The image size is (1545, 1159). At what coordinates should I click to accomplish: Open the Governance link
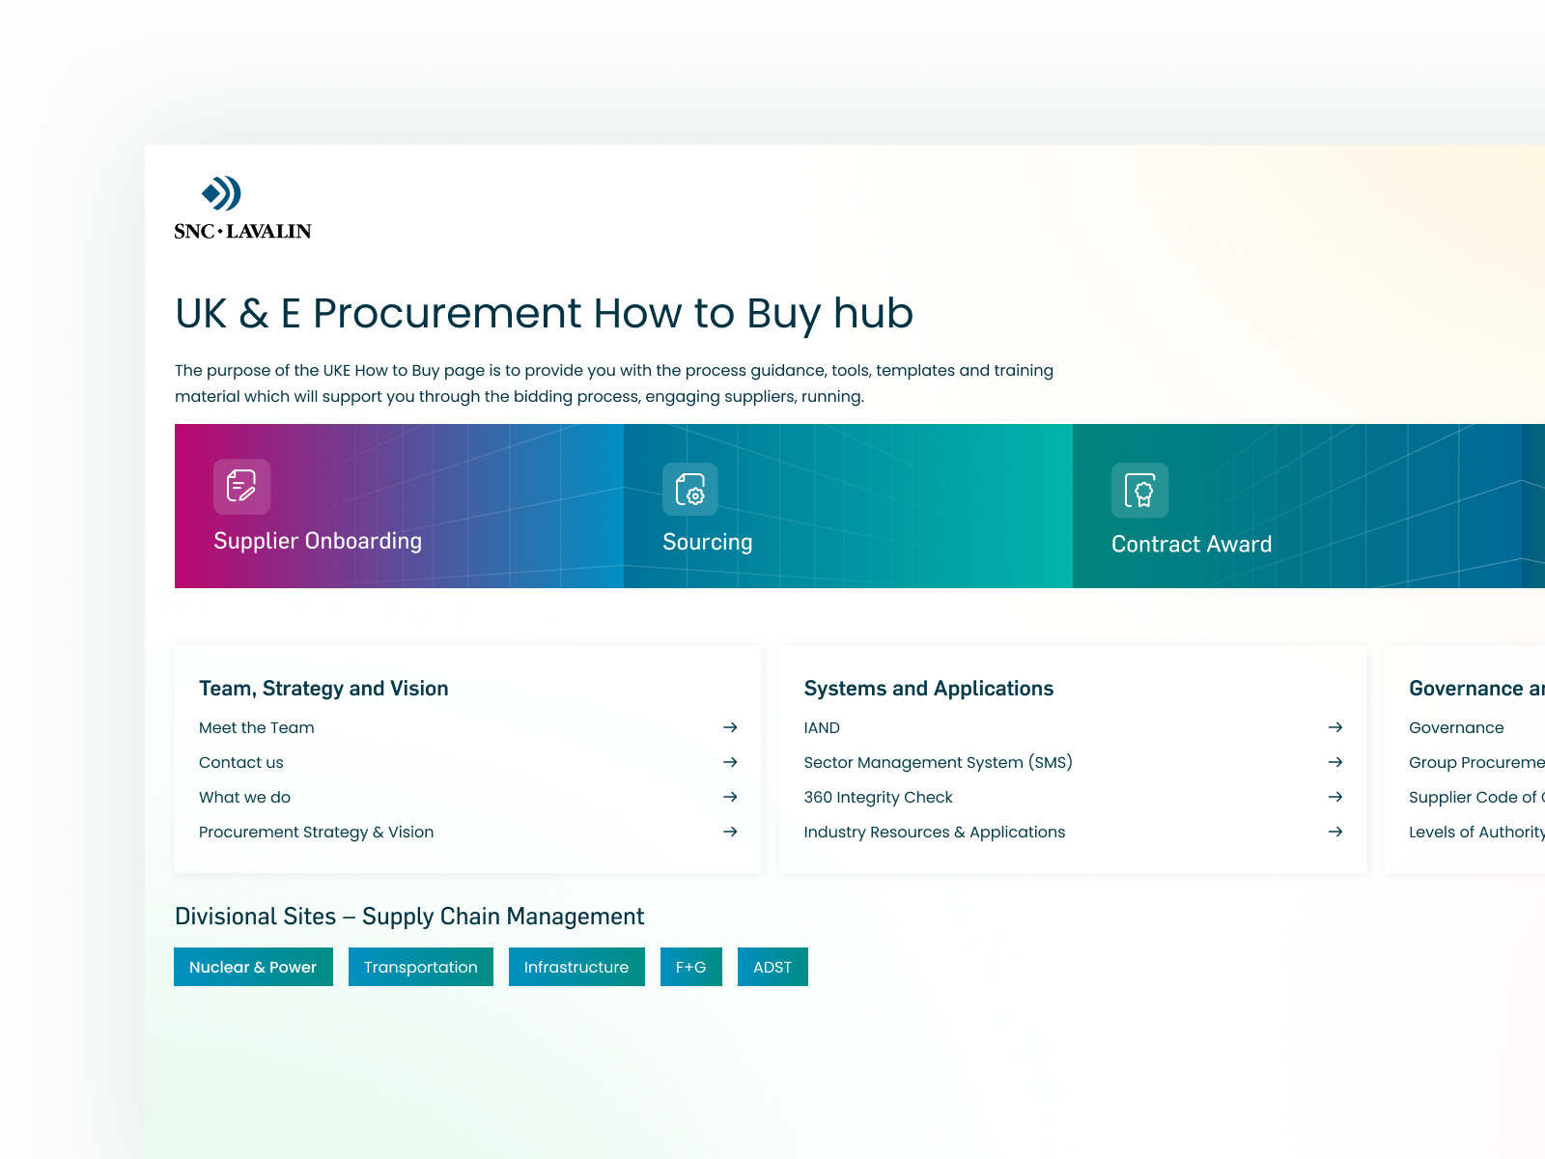tap(1455, 727)
